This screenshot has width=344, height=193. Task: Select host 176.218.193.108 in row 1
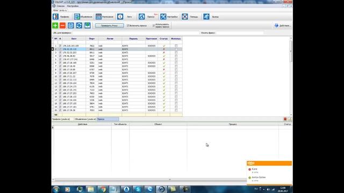click(74, 46)
